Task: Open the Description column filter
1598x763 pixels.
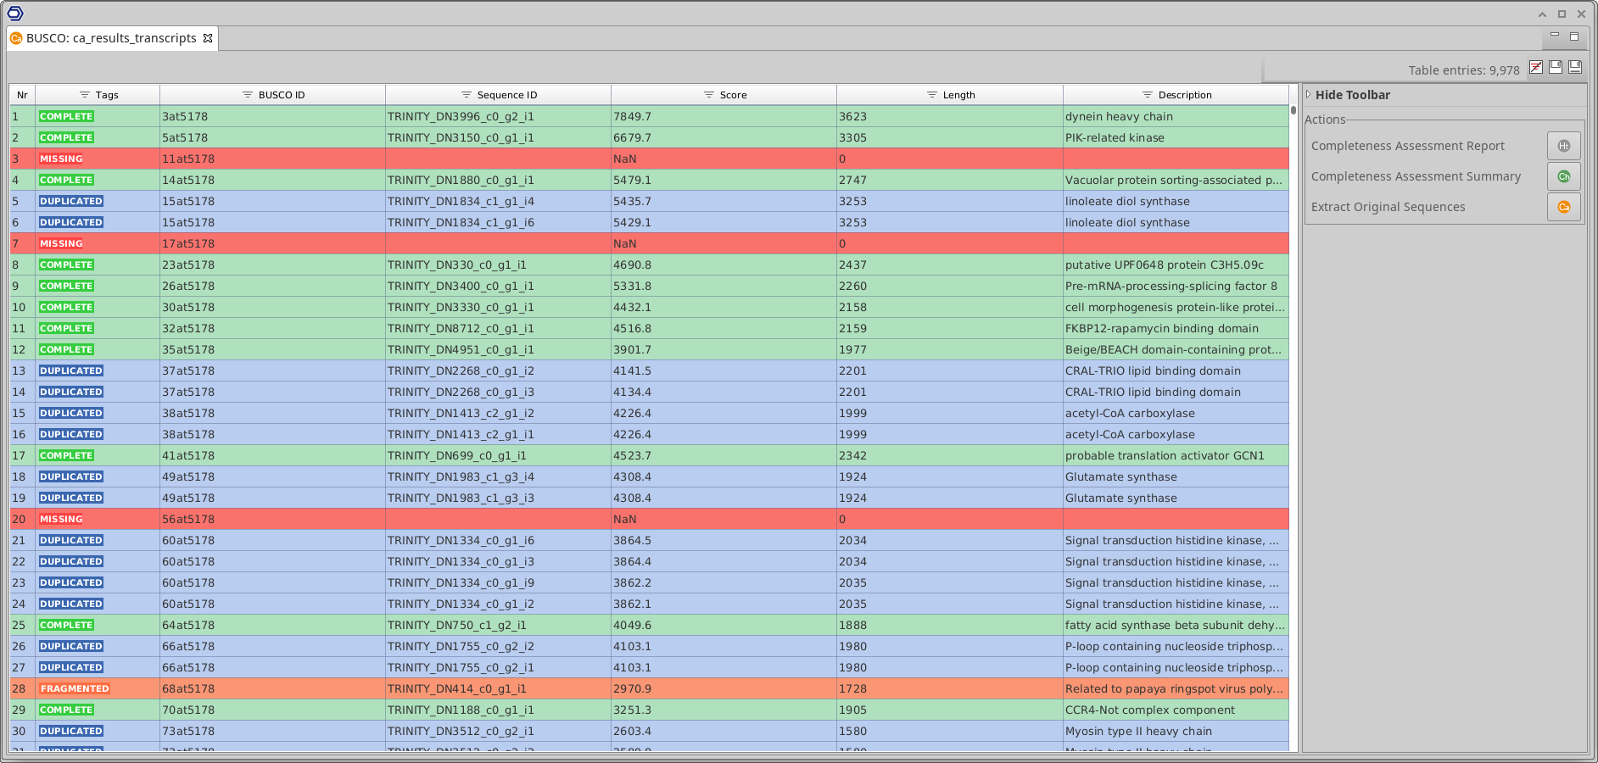Action: 1148,95
